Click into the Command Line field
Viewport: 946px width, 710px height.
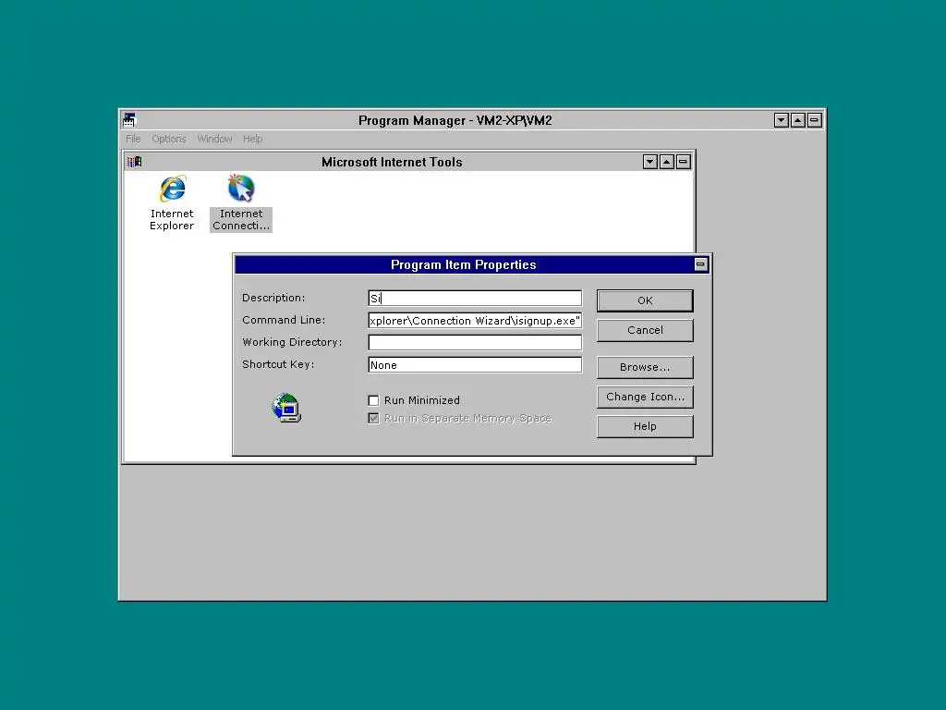coord(475,321)
